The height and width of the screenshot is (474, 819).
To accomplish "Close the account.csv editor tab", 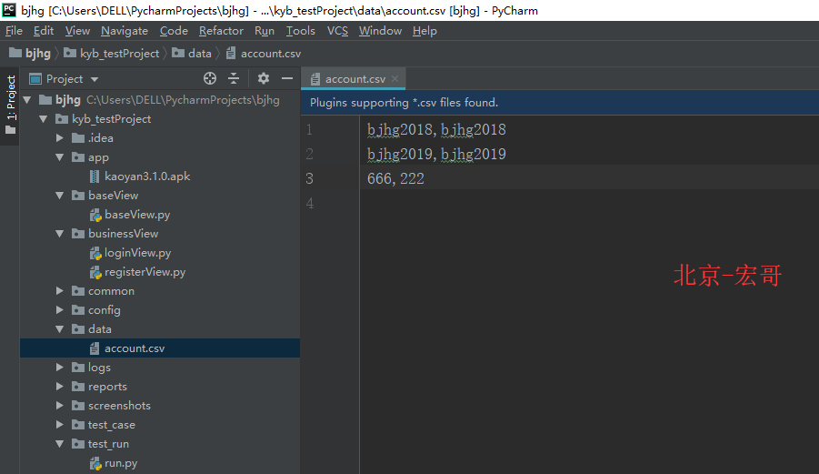I will [x=395, y=79].
